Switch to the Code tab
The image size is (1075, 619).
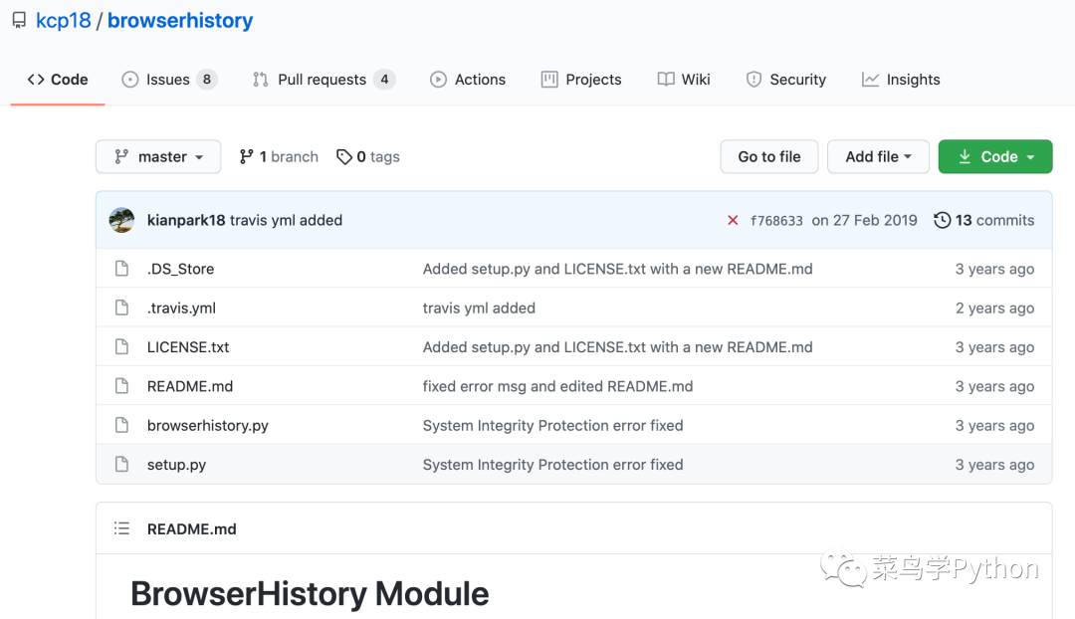(x=58, y=80)
